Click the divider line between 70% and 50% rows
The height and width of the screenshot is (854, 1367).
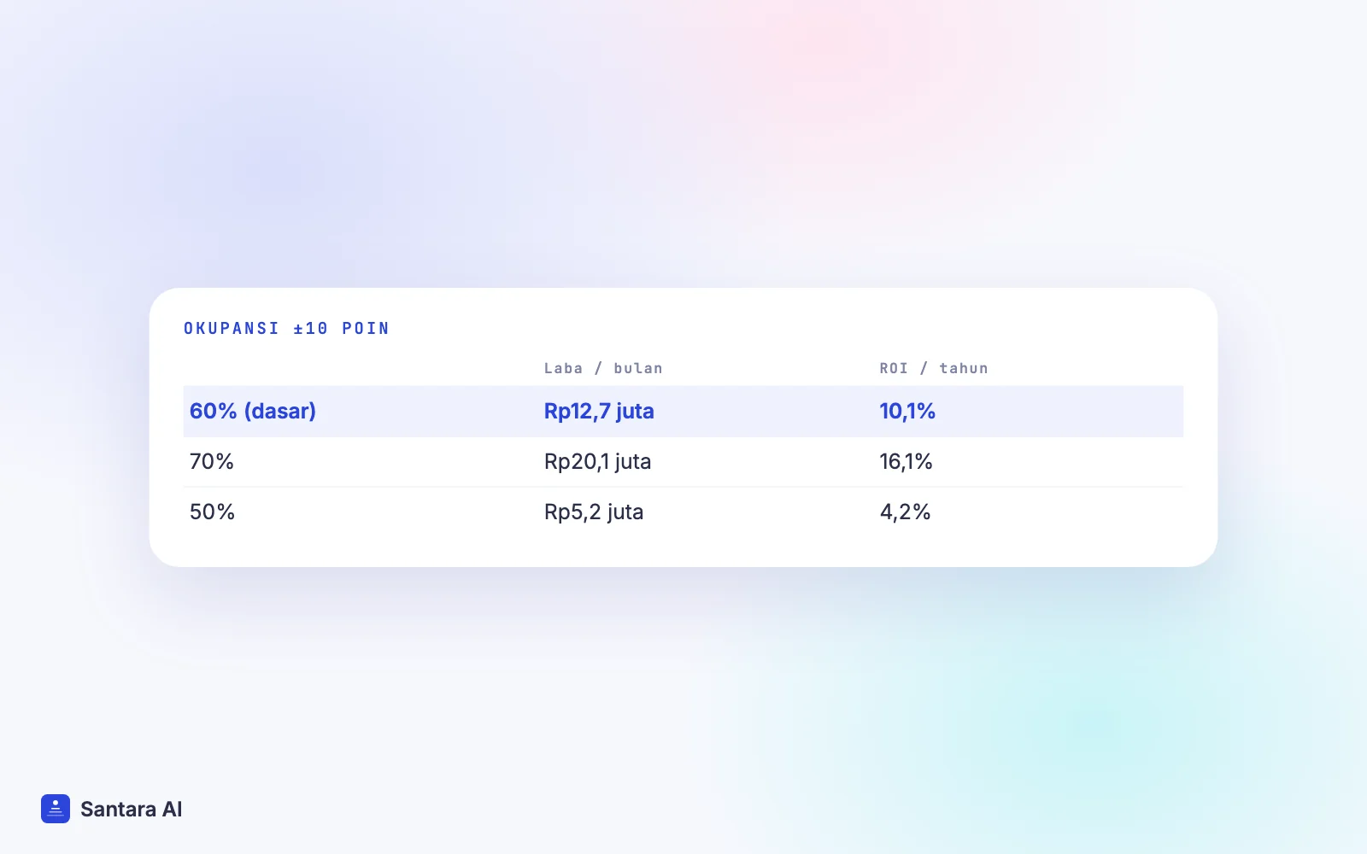(683, 487)
